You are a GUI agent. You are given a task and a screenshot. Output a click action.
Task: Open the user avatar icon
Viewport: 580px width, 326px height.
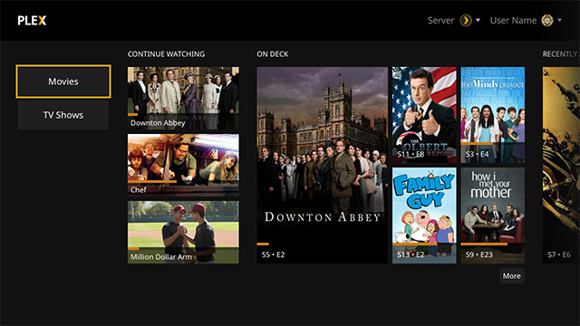[x=547, y=20]
